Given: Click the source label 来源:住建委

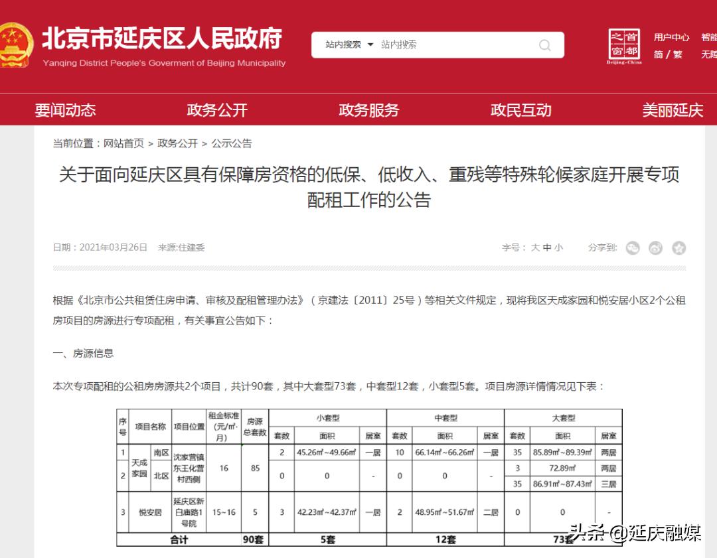Looking at the screenshot, I should [181, 247].
